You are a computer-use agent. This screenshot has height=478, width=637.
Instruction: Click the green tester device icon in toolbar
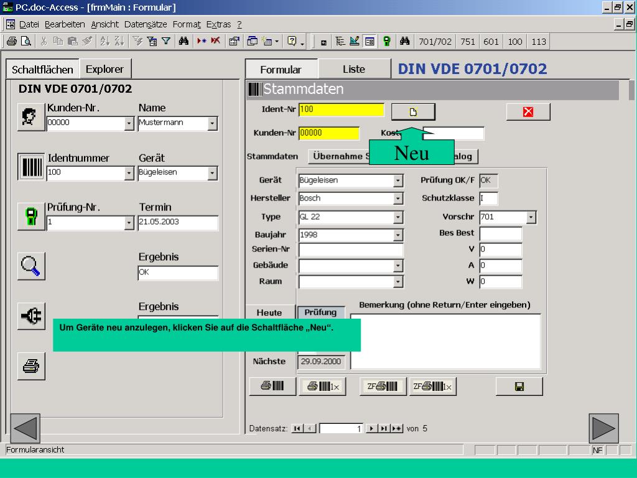[387, 41]
